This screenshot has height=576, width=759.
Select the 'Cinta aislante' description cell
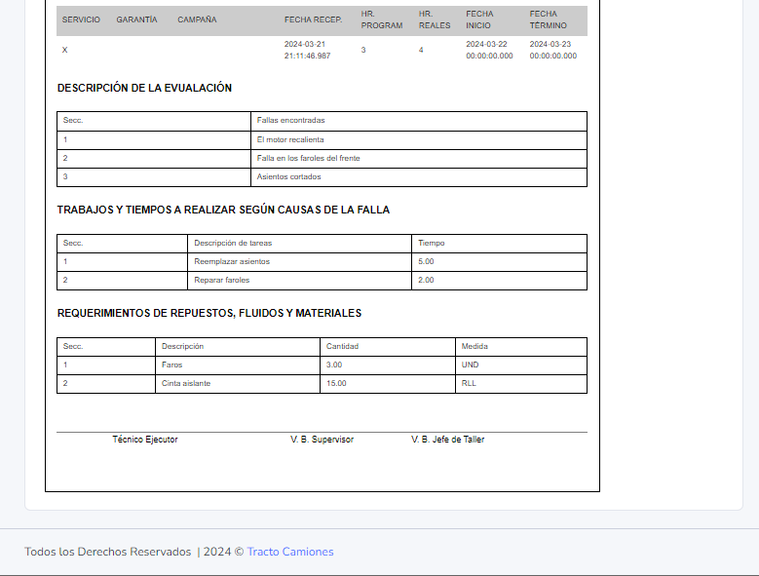tap(237, 383)
